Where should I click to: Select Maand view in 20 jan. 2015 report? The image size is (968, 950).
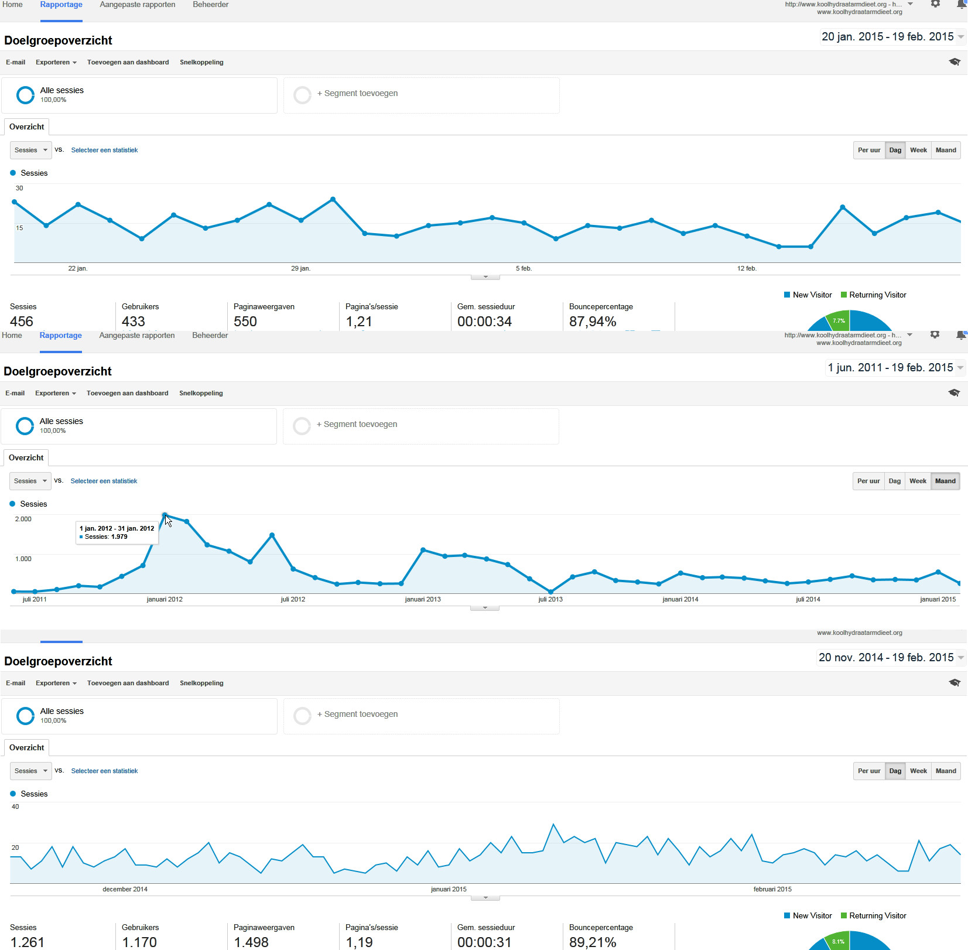click(x=946, y=151)
